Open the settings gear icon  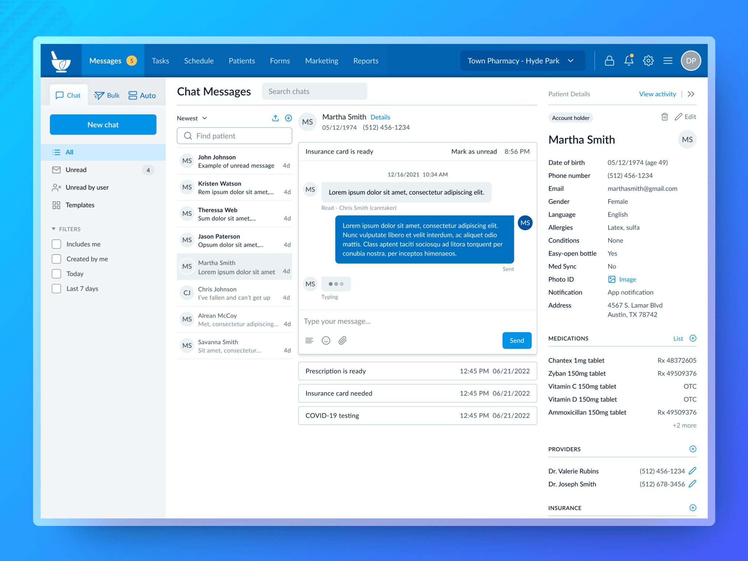point(648,61)
